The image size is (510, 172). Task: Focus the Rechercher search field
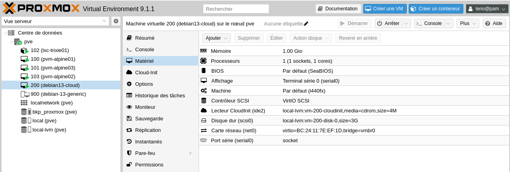pyautogui.click(x=236, y=9)
